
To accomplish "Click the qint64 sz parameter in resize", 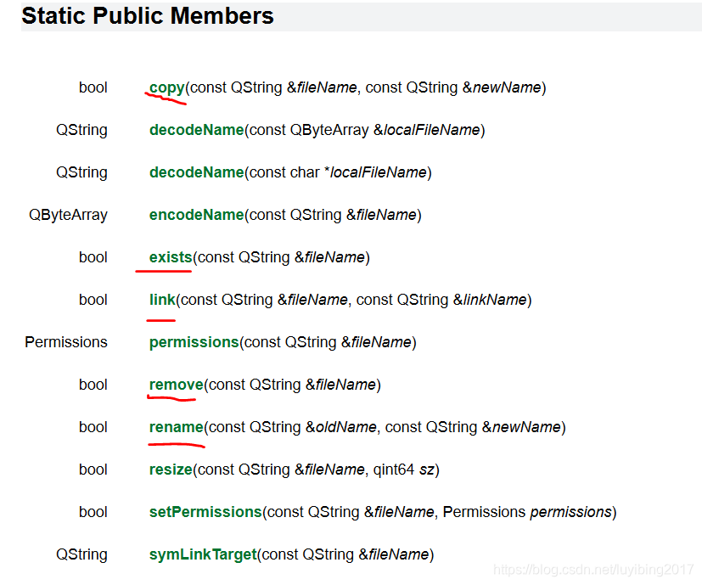I will coord(404,470).
